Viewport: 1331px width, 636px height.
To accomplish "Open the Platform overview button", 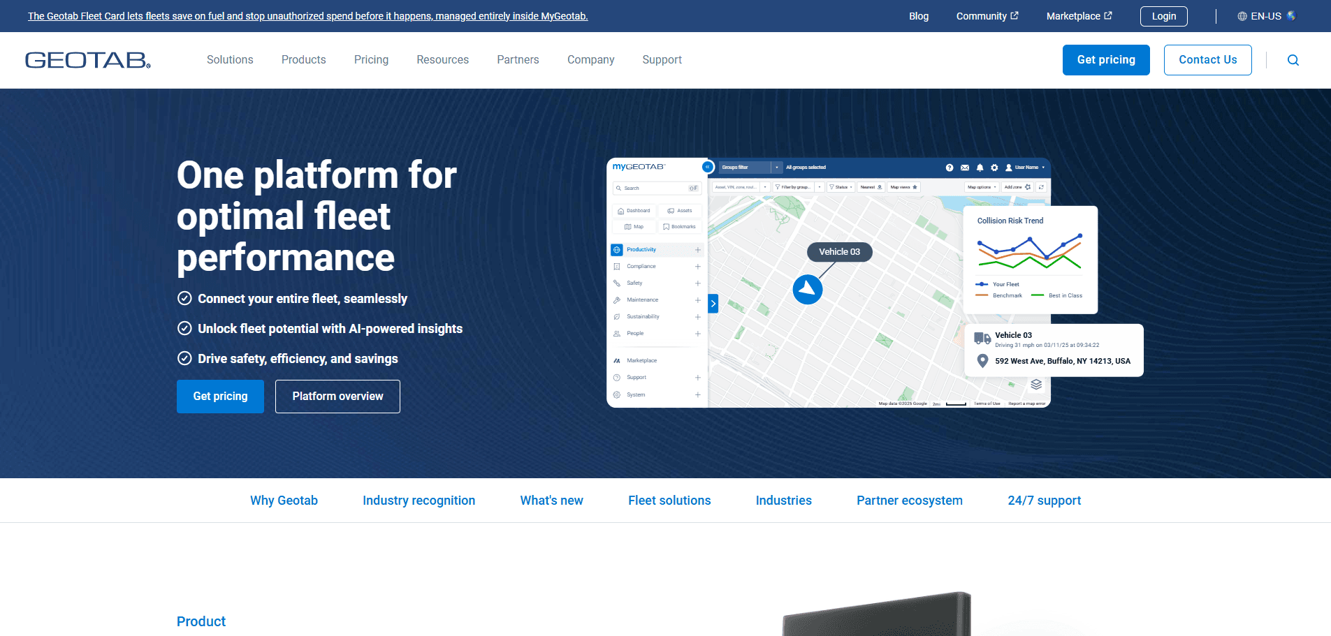I will [337, 397].
